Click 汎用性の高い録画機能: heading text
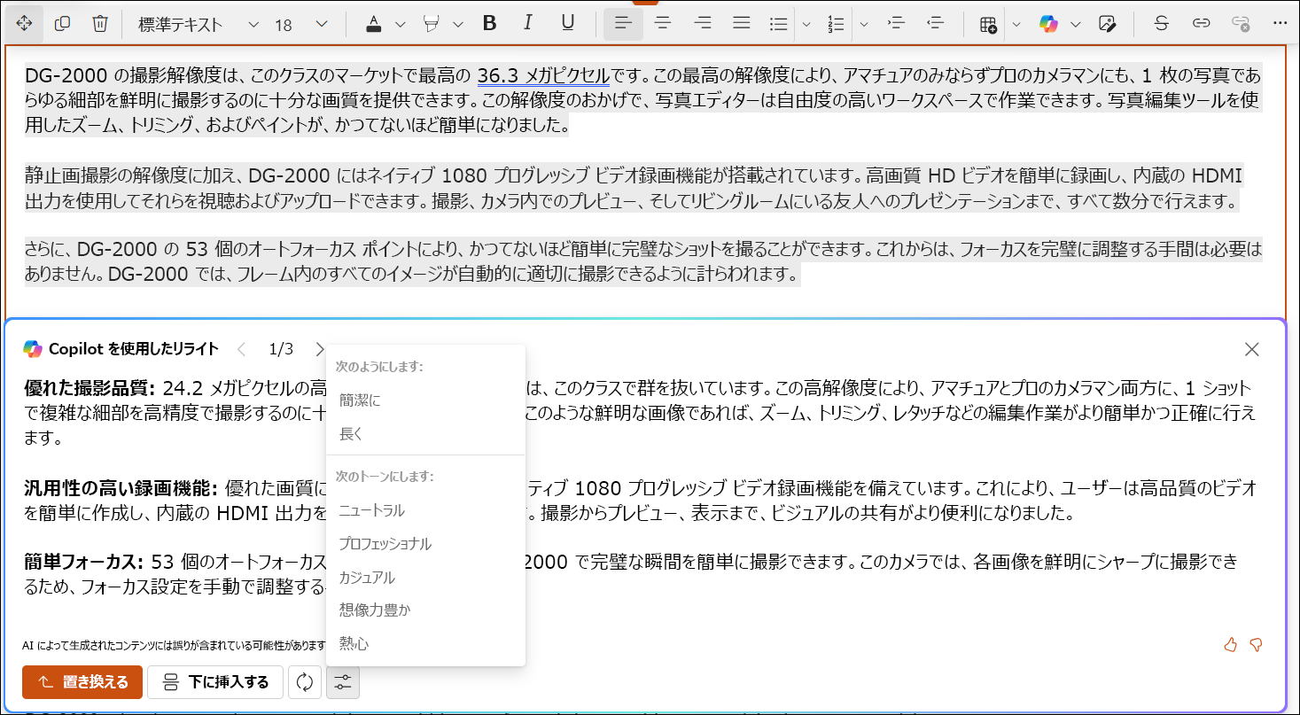This screenshot has width=1300, height=715. pos(121,488)
